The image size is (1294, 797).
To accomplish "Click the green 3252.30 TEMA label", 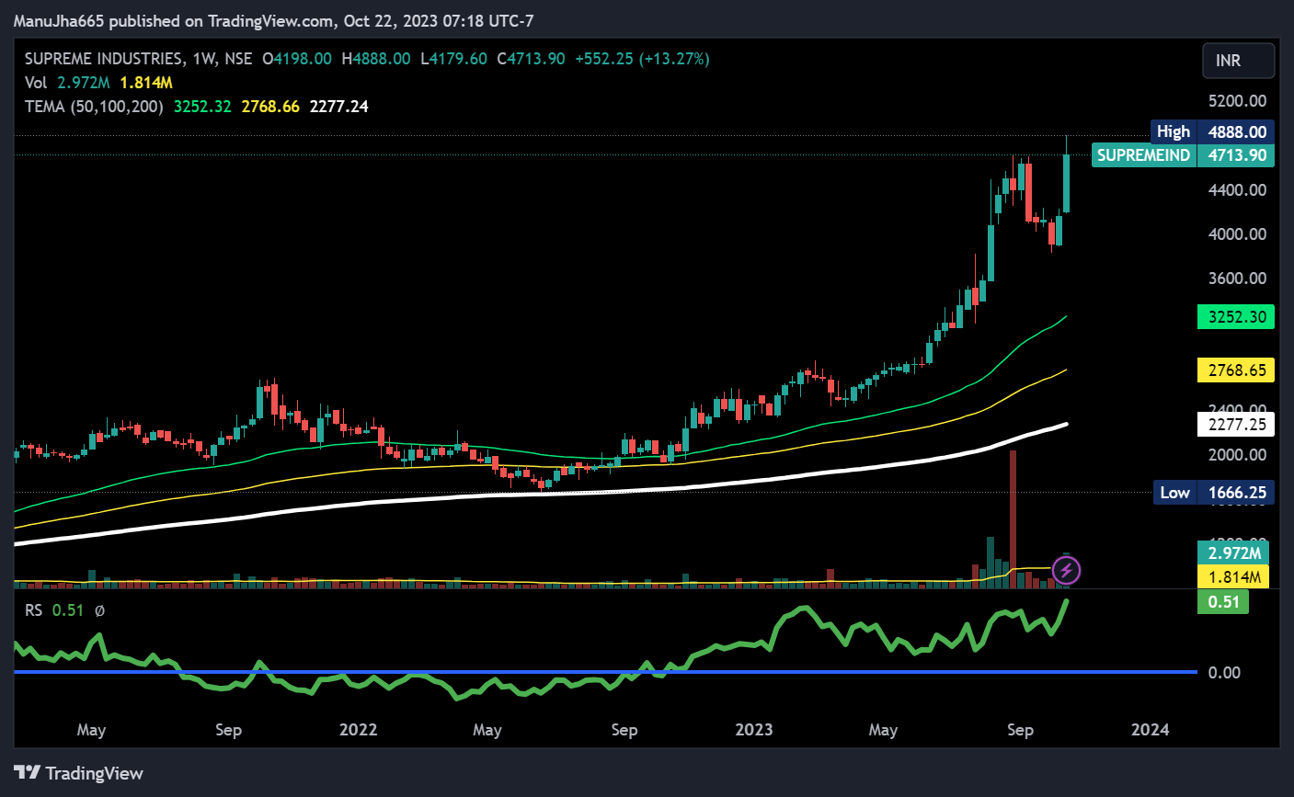I will [1236, 317].
